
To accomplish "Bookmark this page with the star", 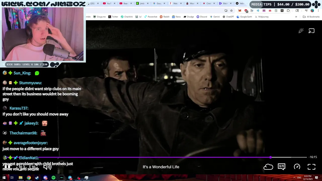I will pos(231,11).
